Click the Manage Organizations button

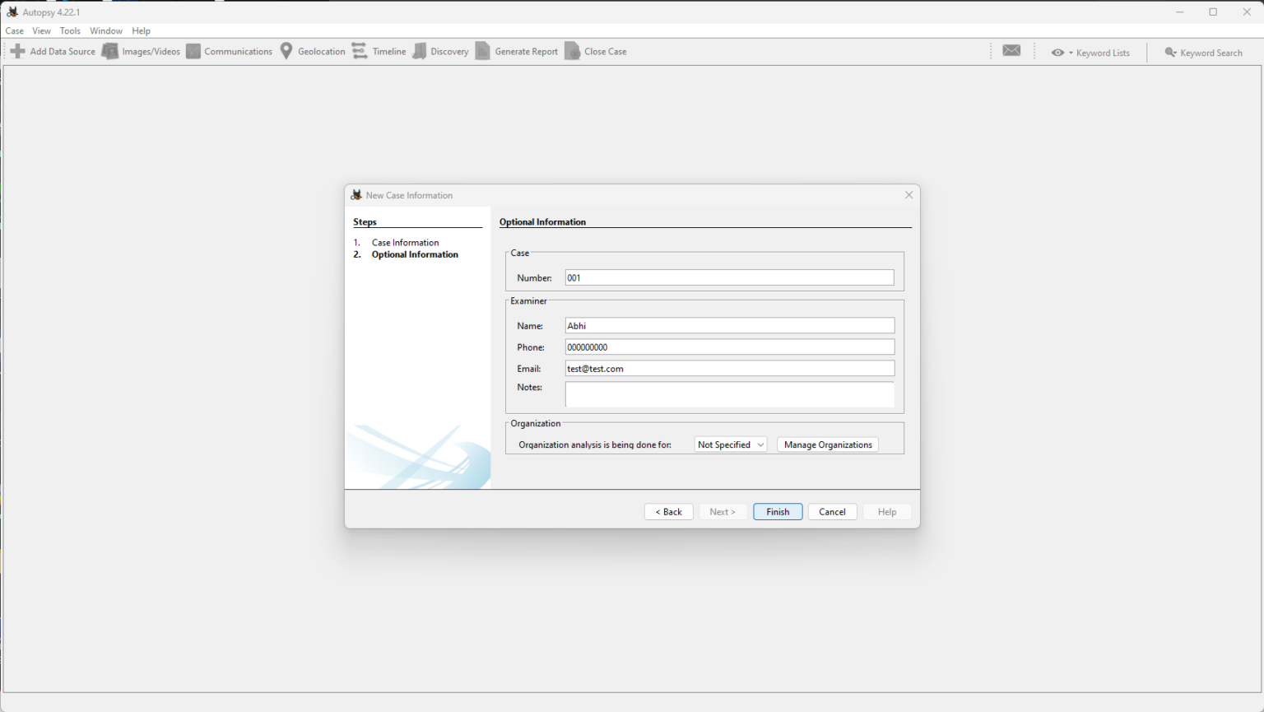click(x=827, y=444)
